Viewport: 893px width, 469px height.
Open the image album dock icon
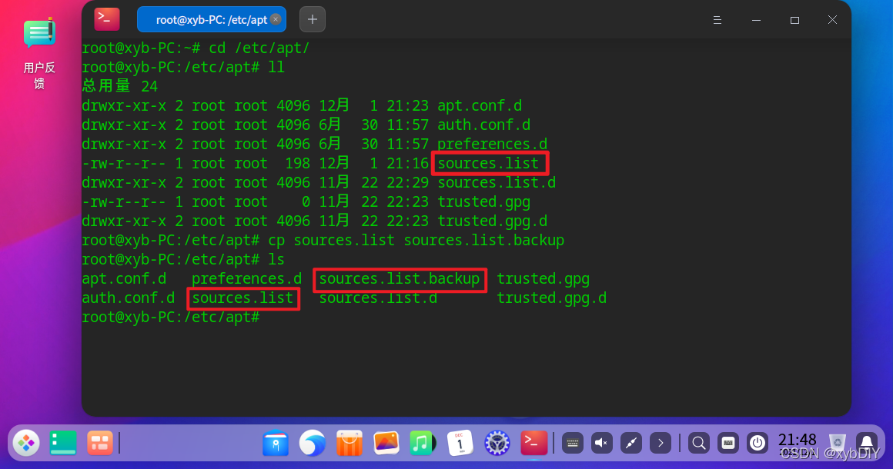pyautogui.click(x=386, y=444)
